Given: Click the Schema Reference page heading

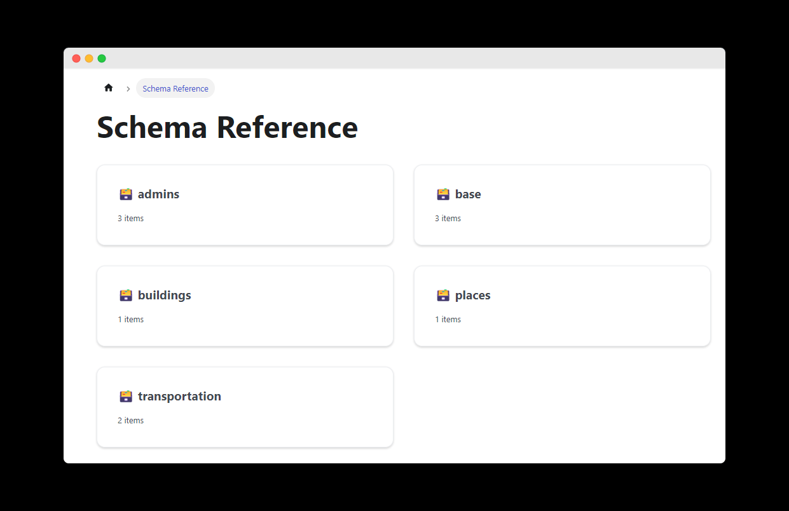Looking at the screenshot, I should tap(227, 127).
